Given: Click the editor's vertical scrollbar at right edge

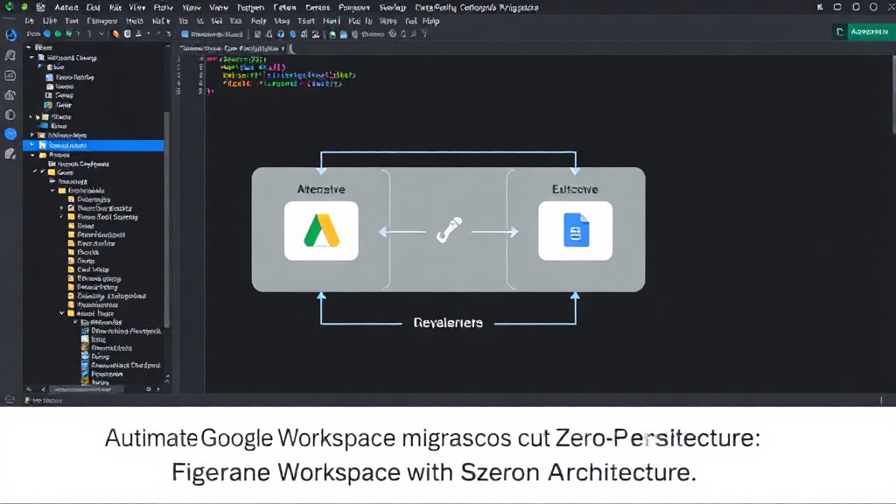Looking at the screenshot, I should [893, 94].
